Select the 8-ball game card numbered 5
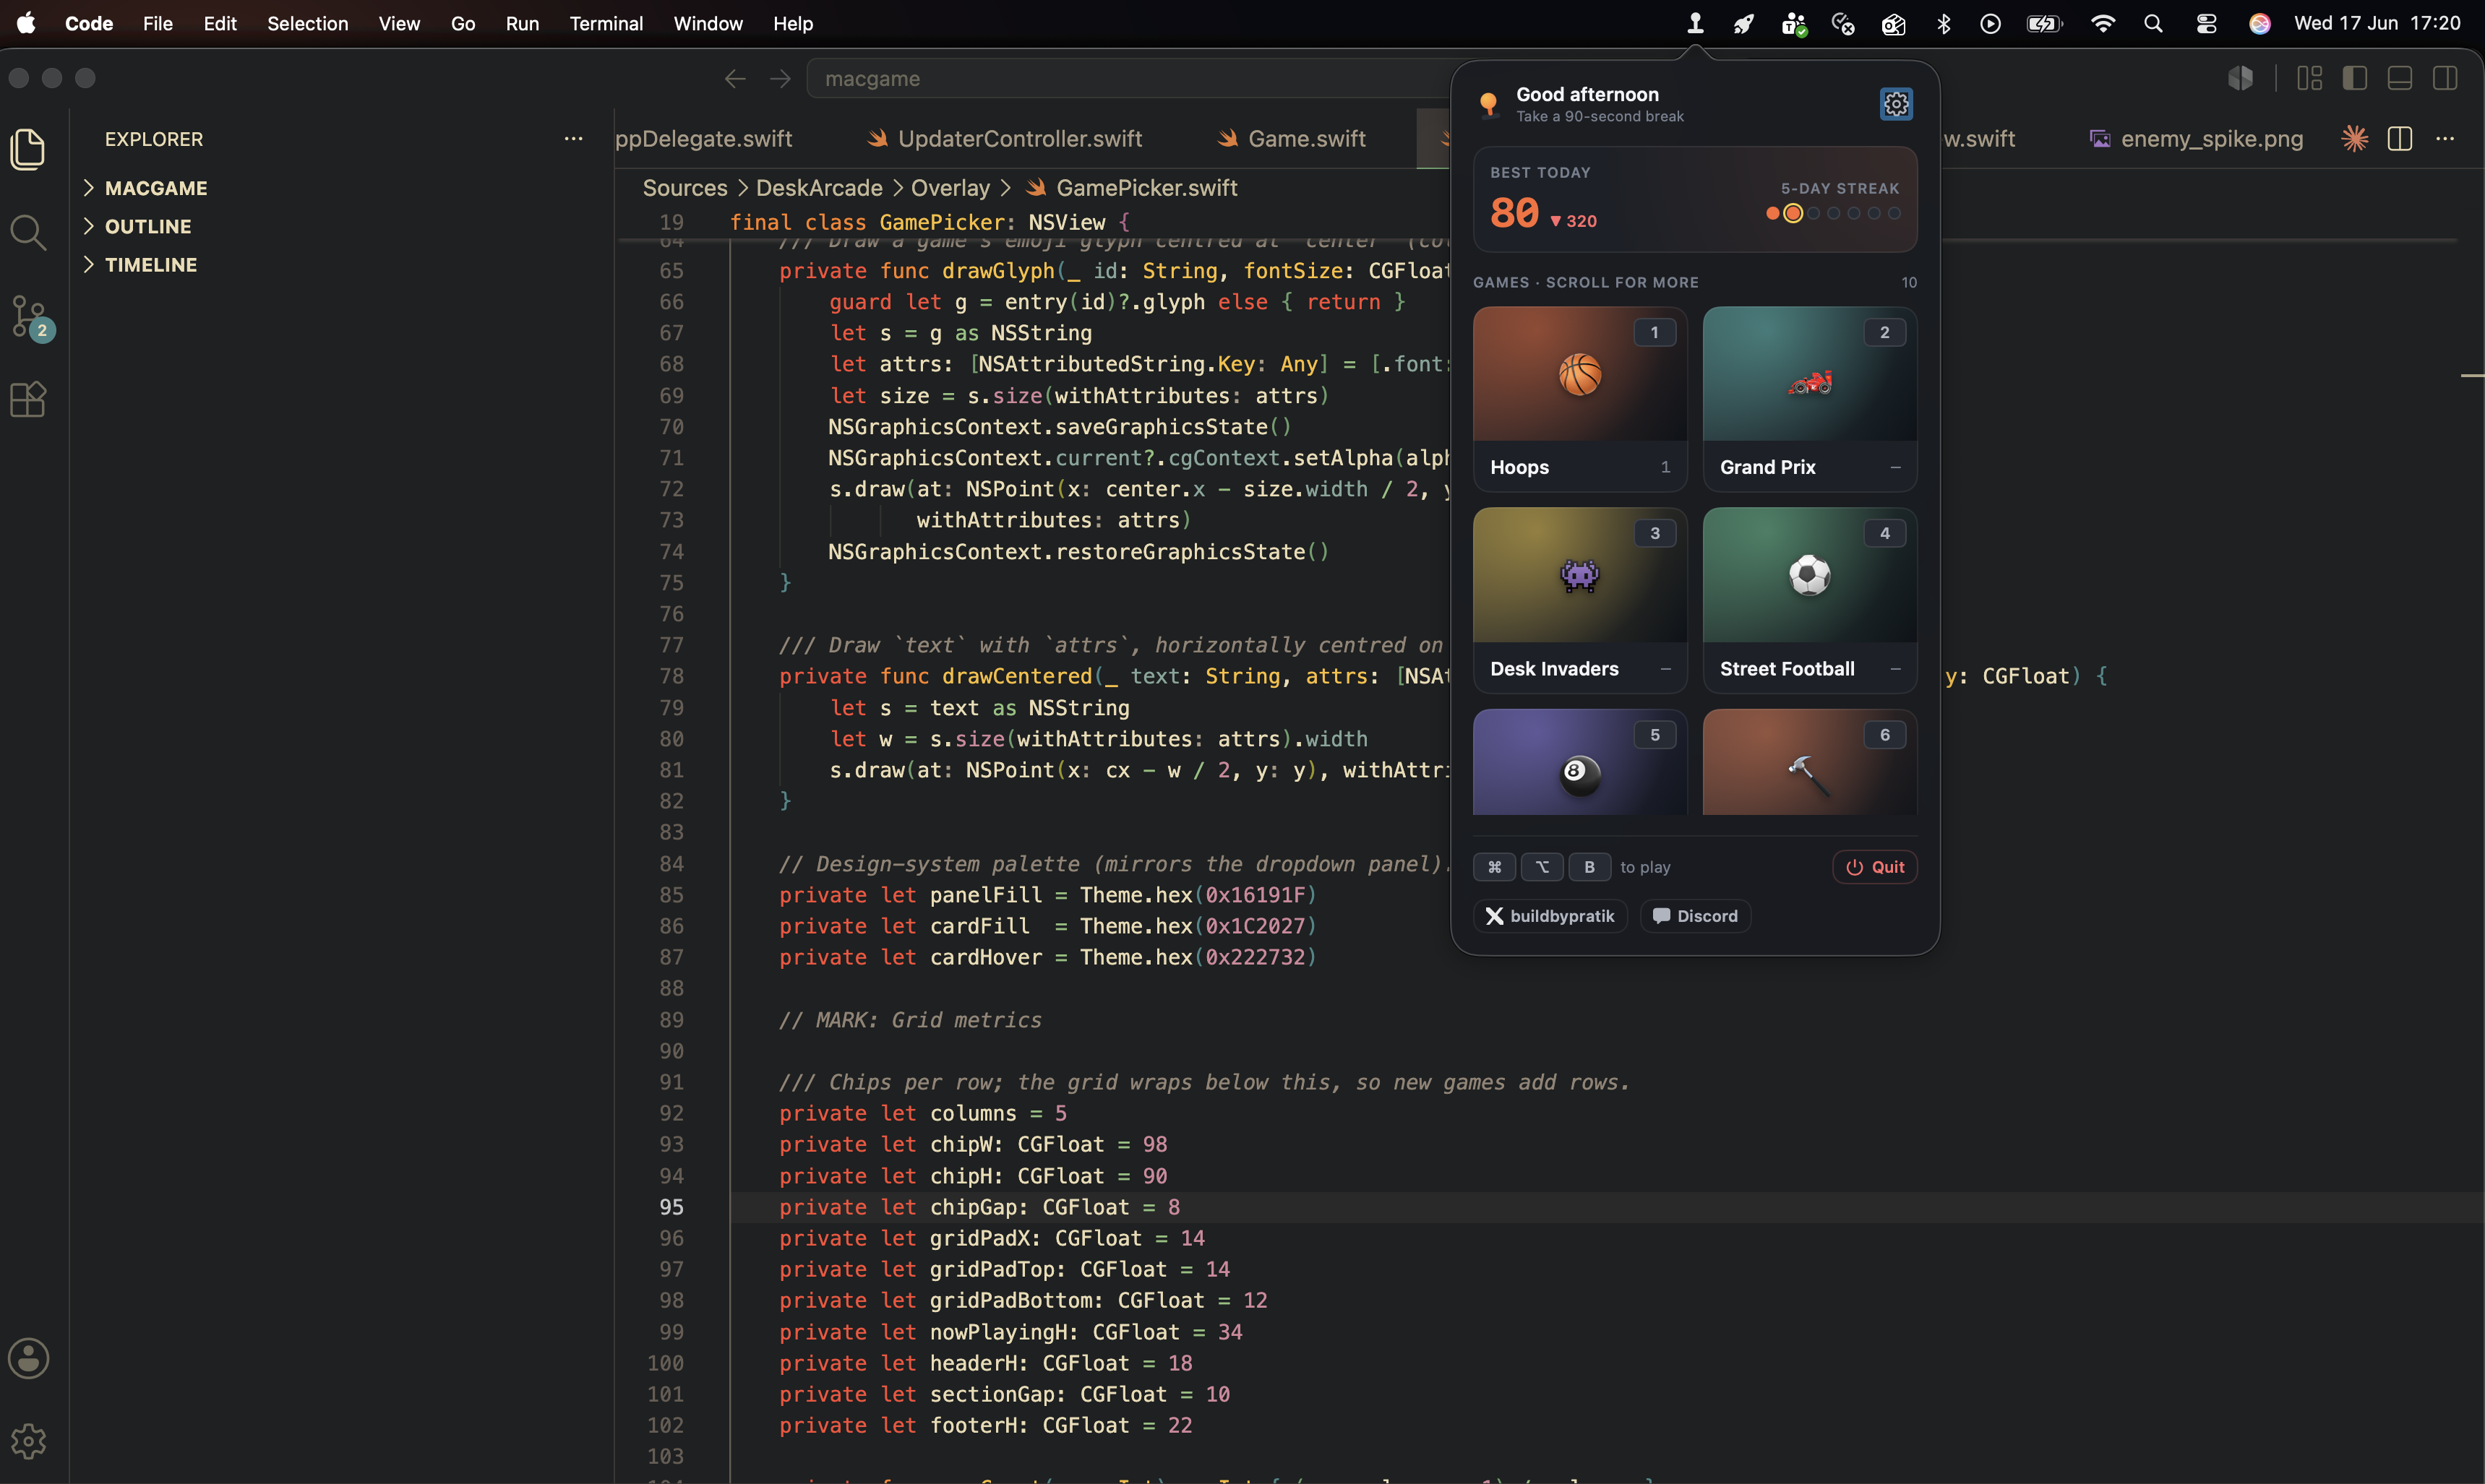Screen dimensions: 2485x1484 click(1579, 762)
